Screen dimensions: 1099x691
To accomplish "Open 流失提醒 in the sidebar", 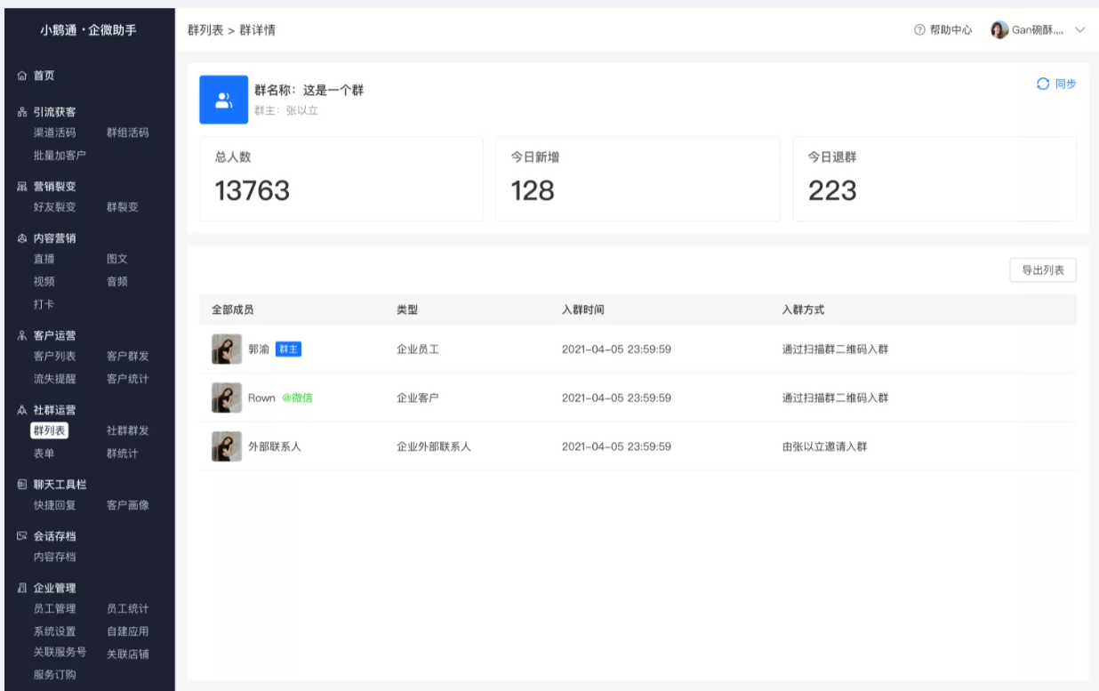I will (55, 379).
